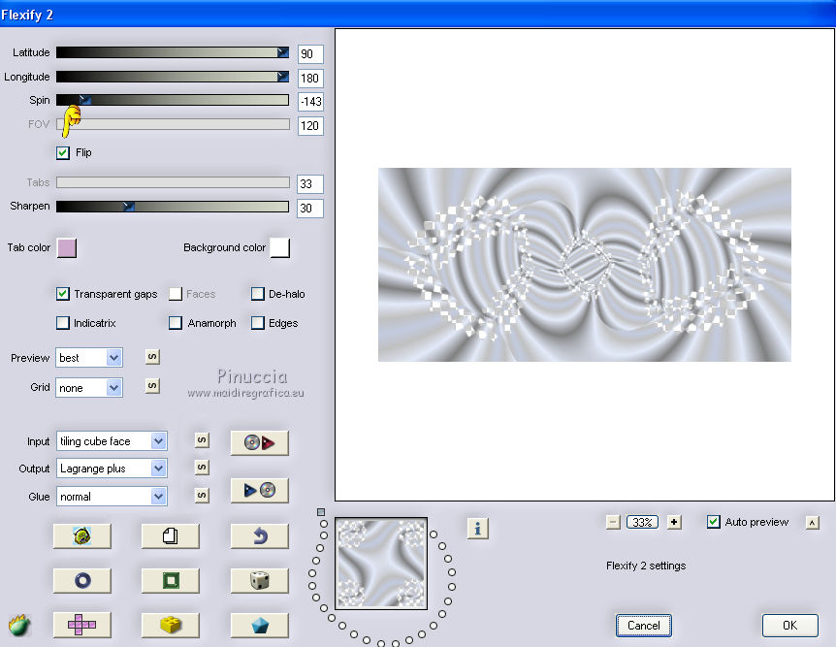This screenshot has width=836, height=647.
Task: Enable the Edges checkbox
Action: [x=258, y=323]
